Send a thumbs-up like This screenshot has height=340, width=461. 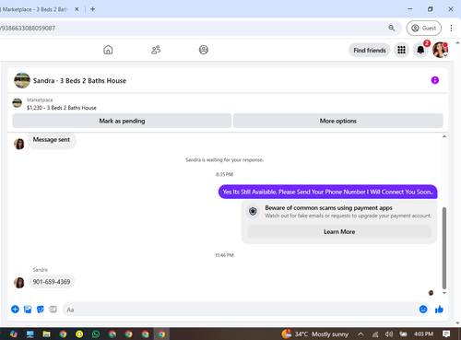point(439,309)
